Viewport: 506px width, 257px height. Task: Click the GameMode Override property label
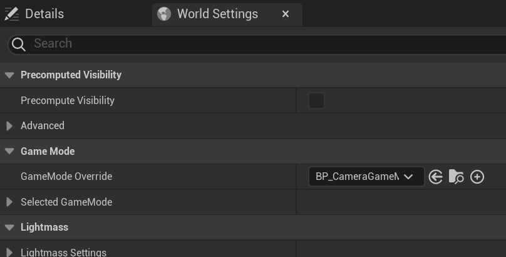[66, 177]
